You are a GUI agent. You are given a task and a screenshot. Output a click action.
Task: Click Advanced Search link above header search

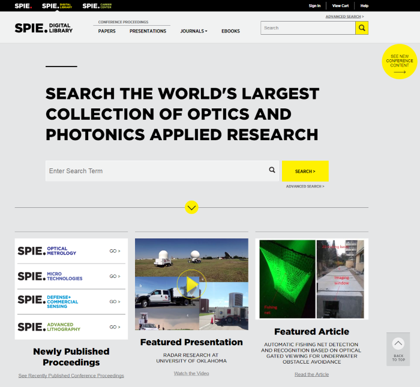point(344,17)
